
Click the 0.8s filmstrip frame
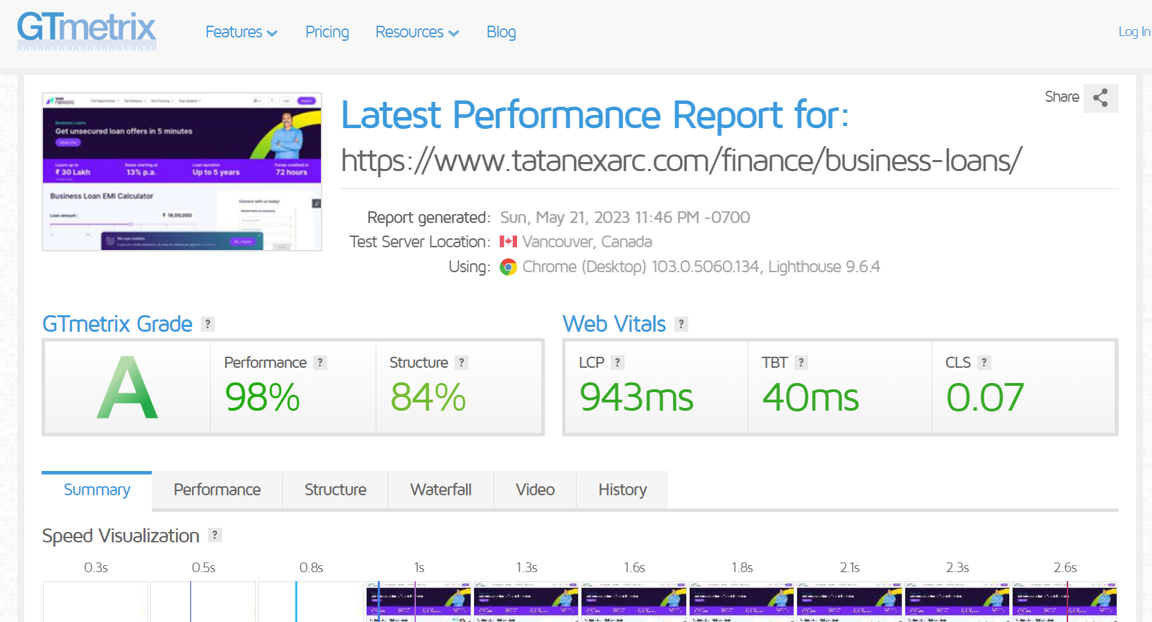[x=311, y=601]
